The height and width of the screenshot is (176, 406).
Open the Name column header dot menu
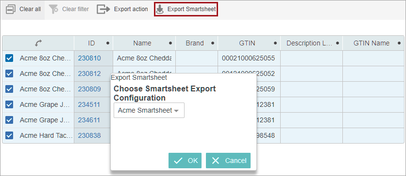point(170,44)
